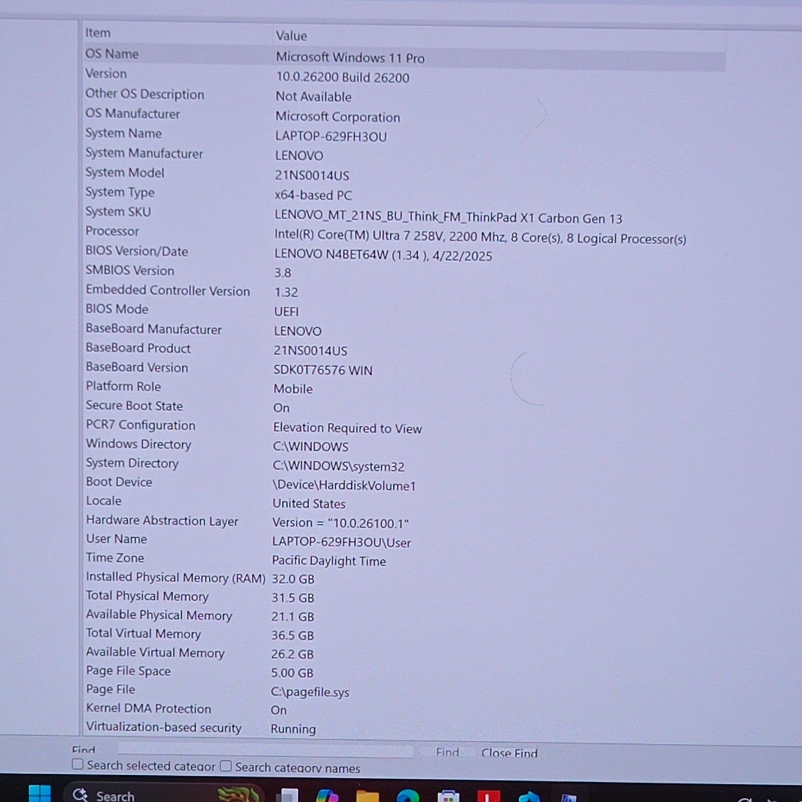Viewport: 802px width, 802px height.
Task: Open Task View from the taskbar
Action: click(289, 796)
